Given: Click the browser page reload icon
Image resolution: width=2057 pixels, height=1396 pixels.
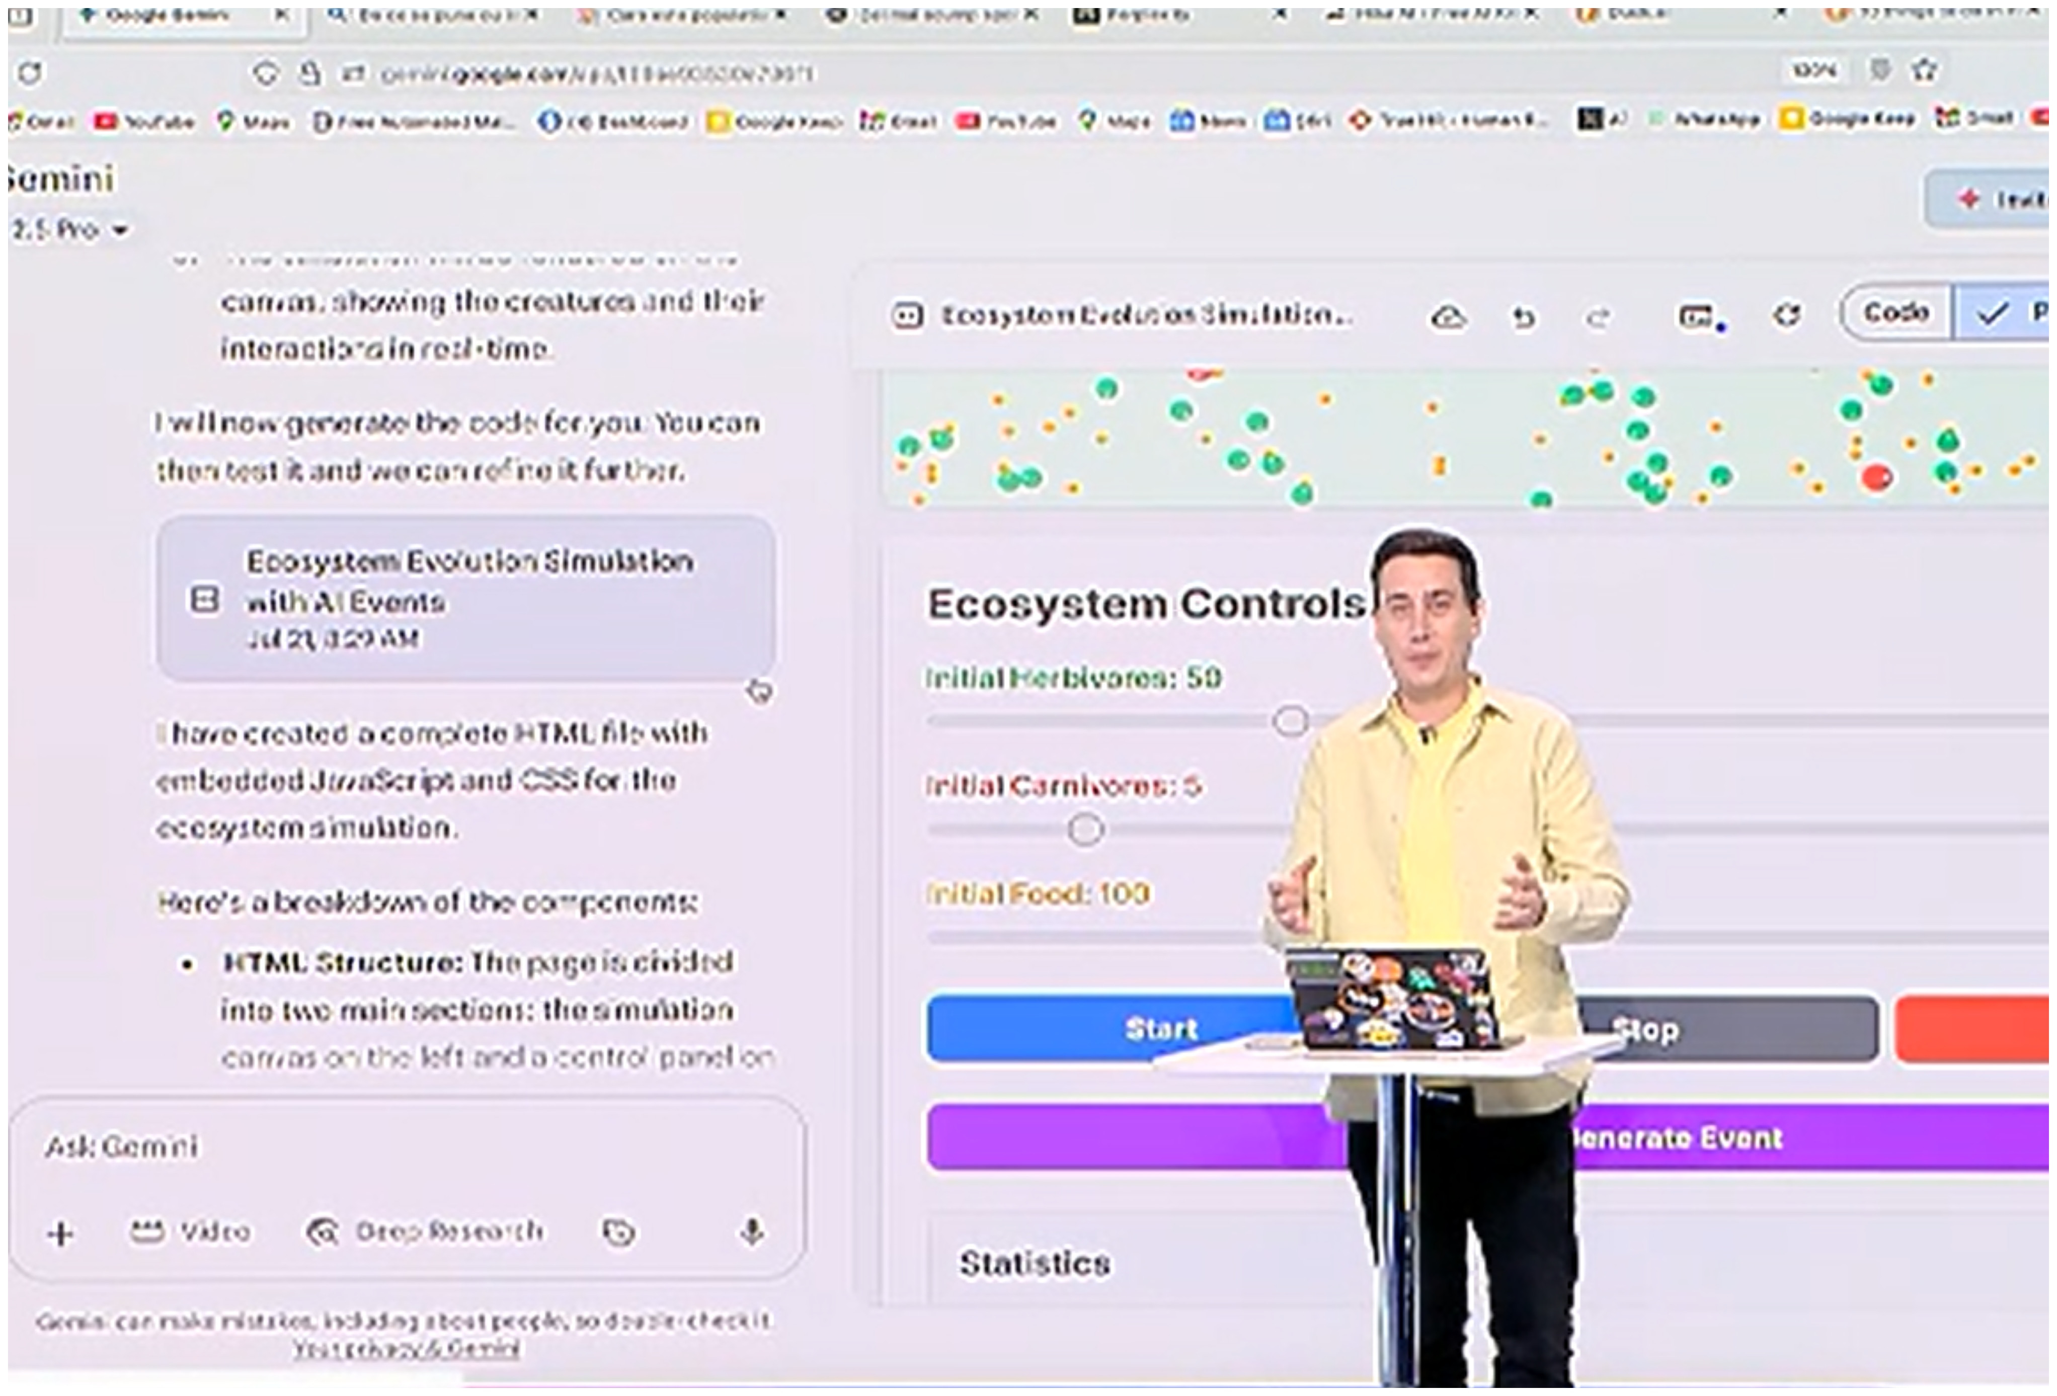Looking at the screenshot, I should click(x=30, y=73).
